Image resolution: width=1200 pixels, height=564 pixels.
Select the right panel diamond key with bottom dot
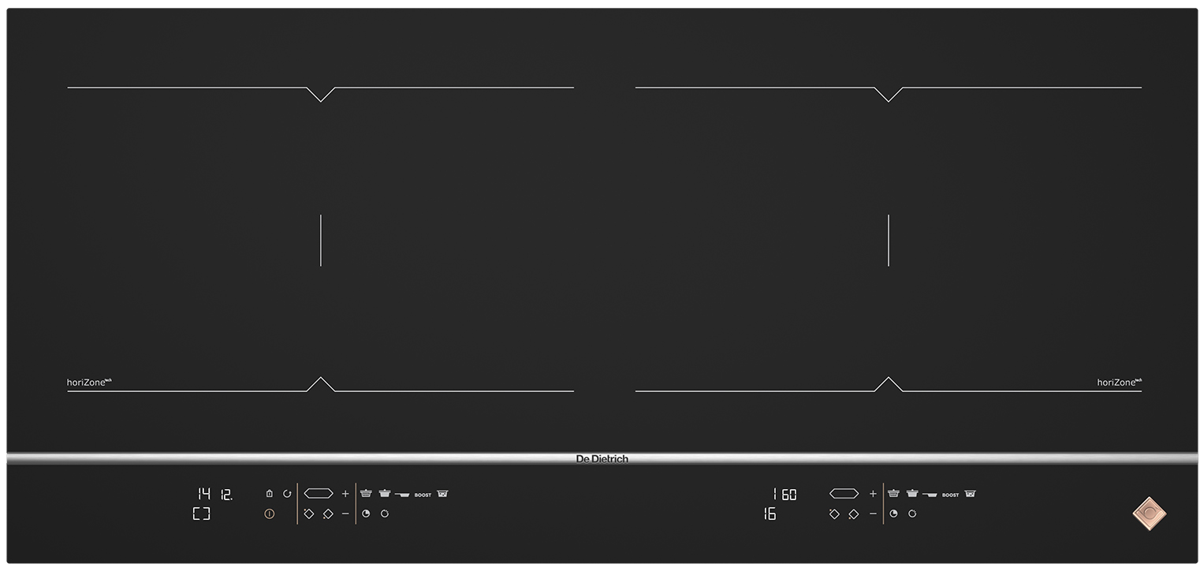[853, 514]
